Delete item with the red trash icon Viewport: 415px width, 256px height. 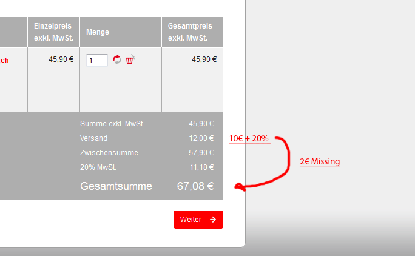point(130,59)
